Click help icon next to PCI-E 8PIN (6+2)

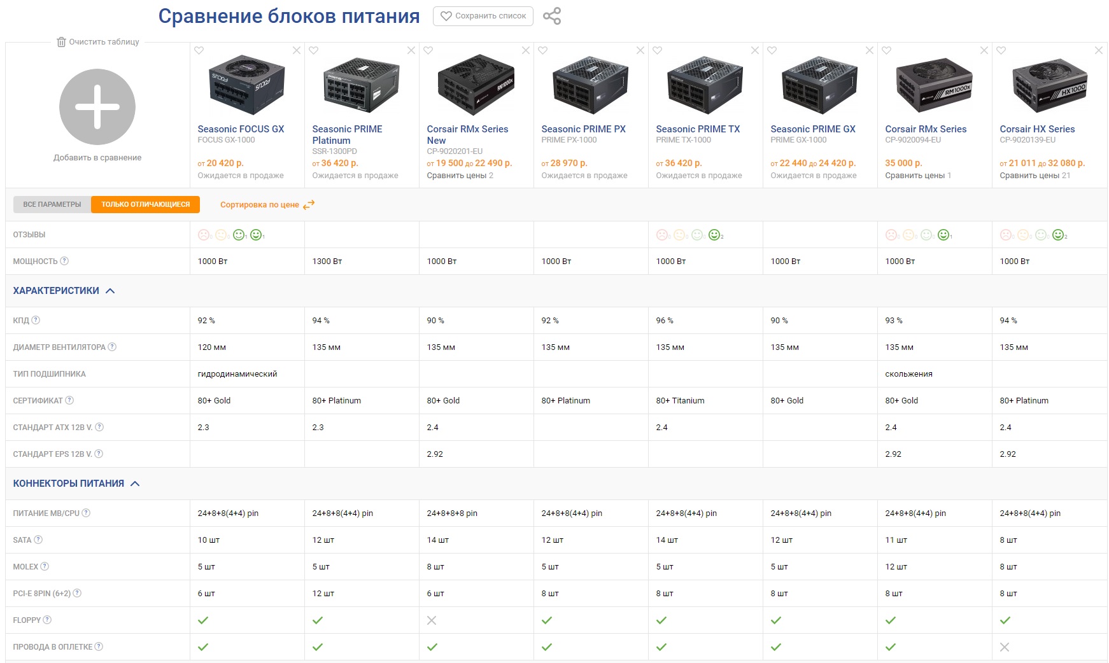[77, 593]
